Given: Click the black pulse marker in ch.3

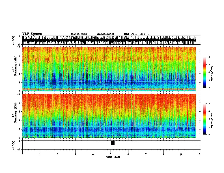Looking at the screenshot, I should 113,143.
